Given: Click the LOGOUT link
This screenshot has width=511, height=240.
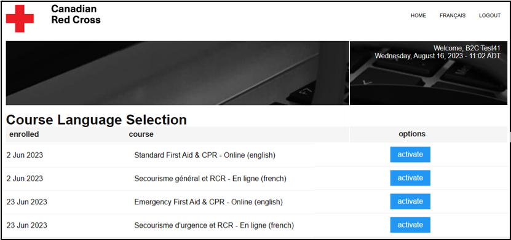Looking at the screenshot, I should click(x=489, y=15).
